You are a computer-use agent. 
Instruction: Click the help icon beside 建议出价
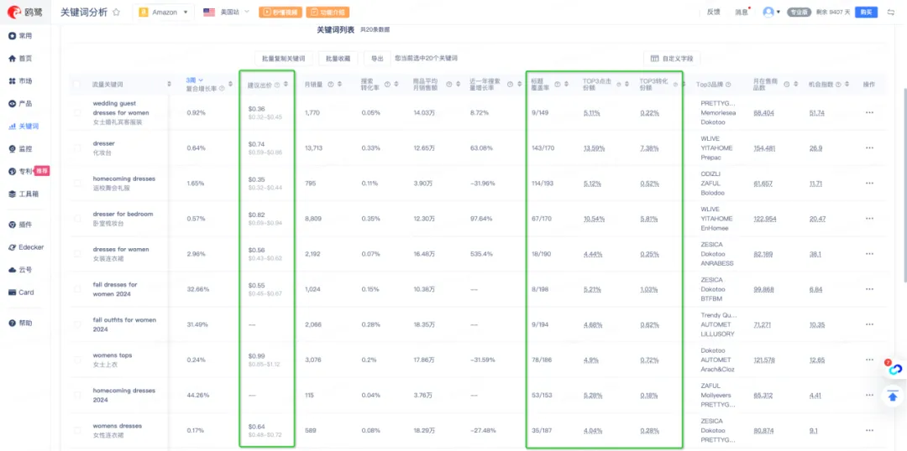[x=277, y=85]
